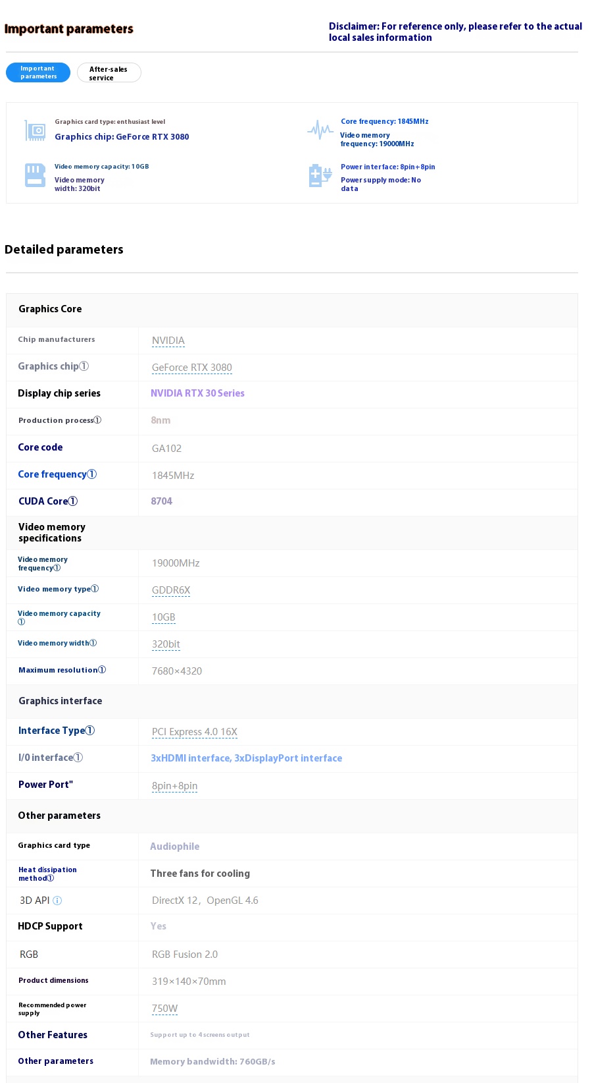Click the Graphics interface section header
Viewport: 592px width, 1083px height.
61,701
